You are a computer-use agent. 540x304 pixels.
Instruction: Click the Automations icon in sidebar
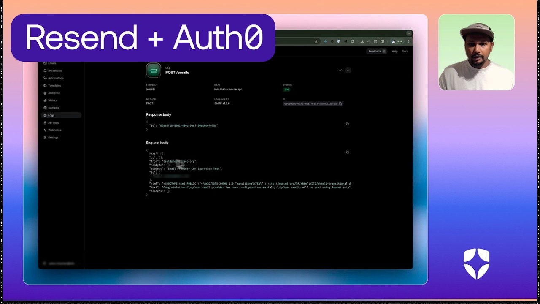pos(45,78)
